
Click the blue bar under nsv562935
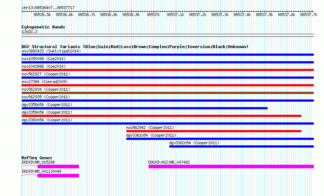(167, 101)
